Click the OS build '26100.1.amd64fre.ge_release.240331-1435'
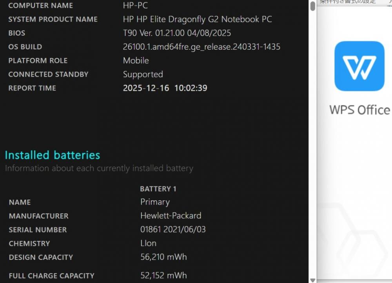 tap(201, 47)
